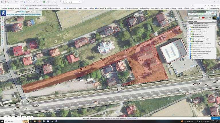
Task: Expand the Wybory Parlamentarne 2023 layer group
Action: click(x=189, y=27)
